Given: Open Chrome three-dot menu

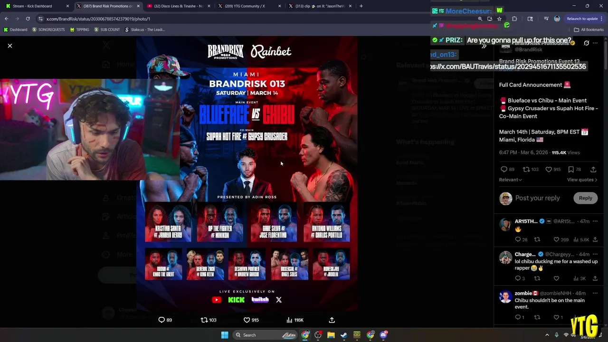Looking at the screenshot, I should pyautogui.click(x=602, y=19).
